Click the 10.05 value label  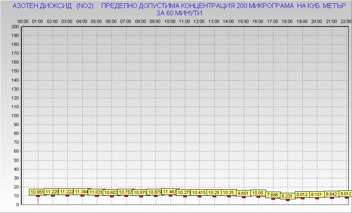coord(258,193)
